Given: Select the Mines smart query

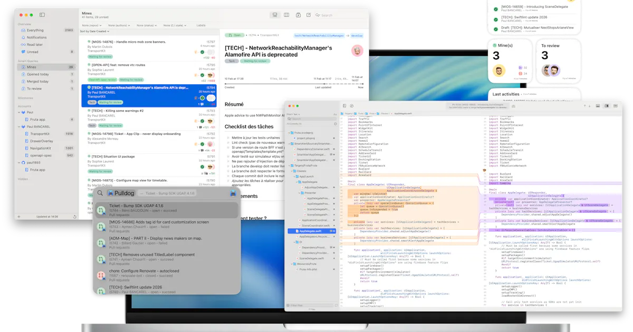Looking at the screenshot, I should [46, 67].
